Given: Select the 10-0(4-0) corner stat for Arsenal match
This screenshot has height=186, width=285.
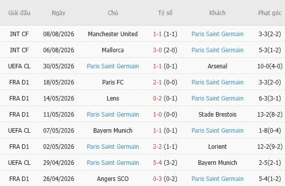Looking at the screenshot, I should point(270,66).
